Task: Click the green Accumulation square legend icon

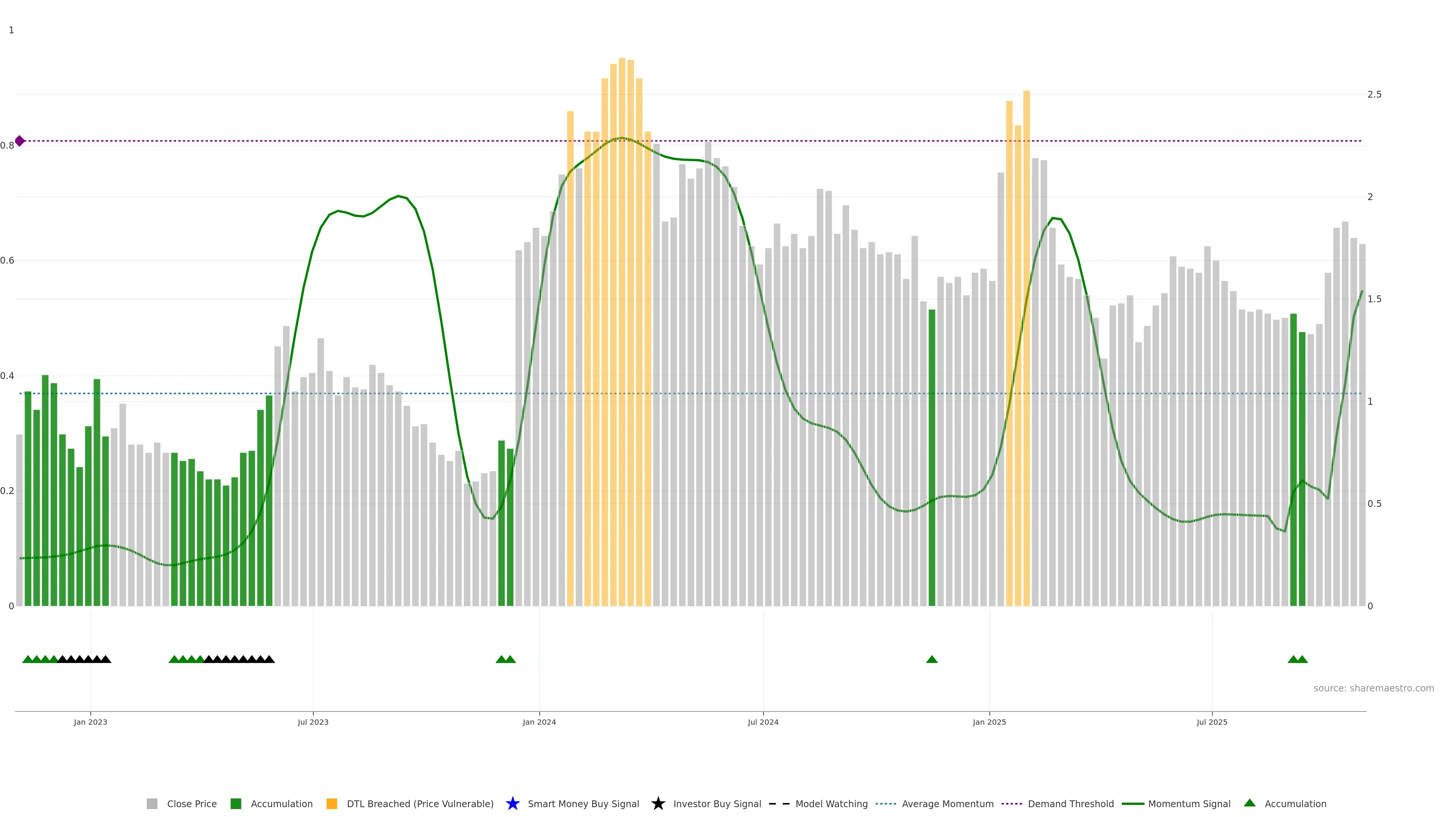Action: point(236,803)
